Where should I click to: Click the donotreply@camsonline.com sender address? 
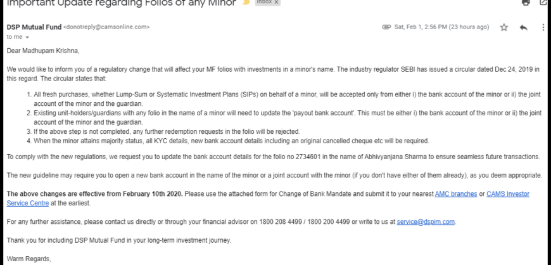pos(106,27)
